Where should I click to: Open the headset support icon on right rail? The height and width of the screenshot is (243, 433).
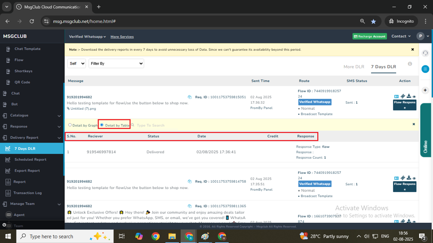(425, 53)
